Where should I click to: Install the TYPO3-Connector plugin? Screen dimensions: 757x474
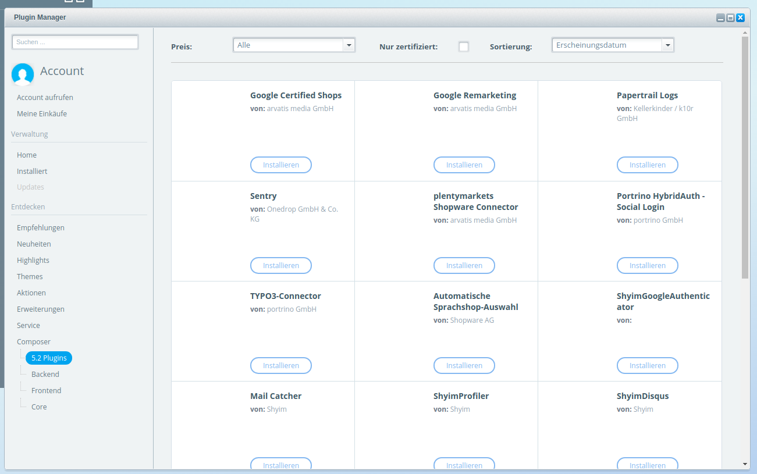[x=281, y=365]
